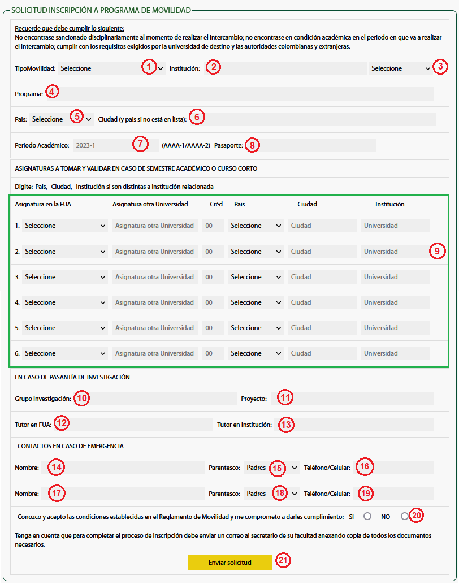Click the Ciudad field in subject row 5
Image resolution: width=459 pixels, height=584 pixels.
[322, 328]
